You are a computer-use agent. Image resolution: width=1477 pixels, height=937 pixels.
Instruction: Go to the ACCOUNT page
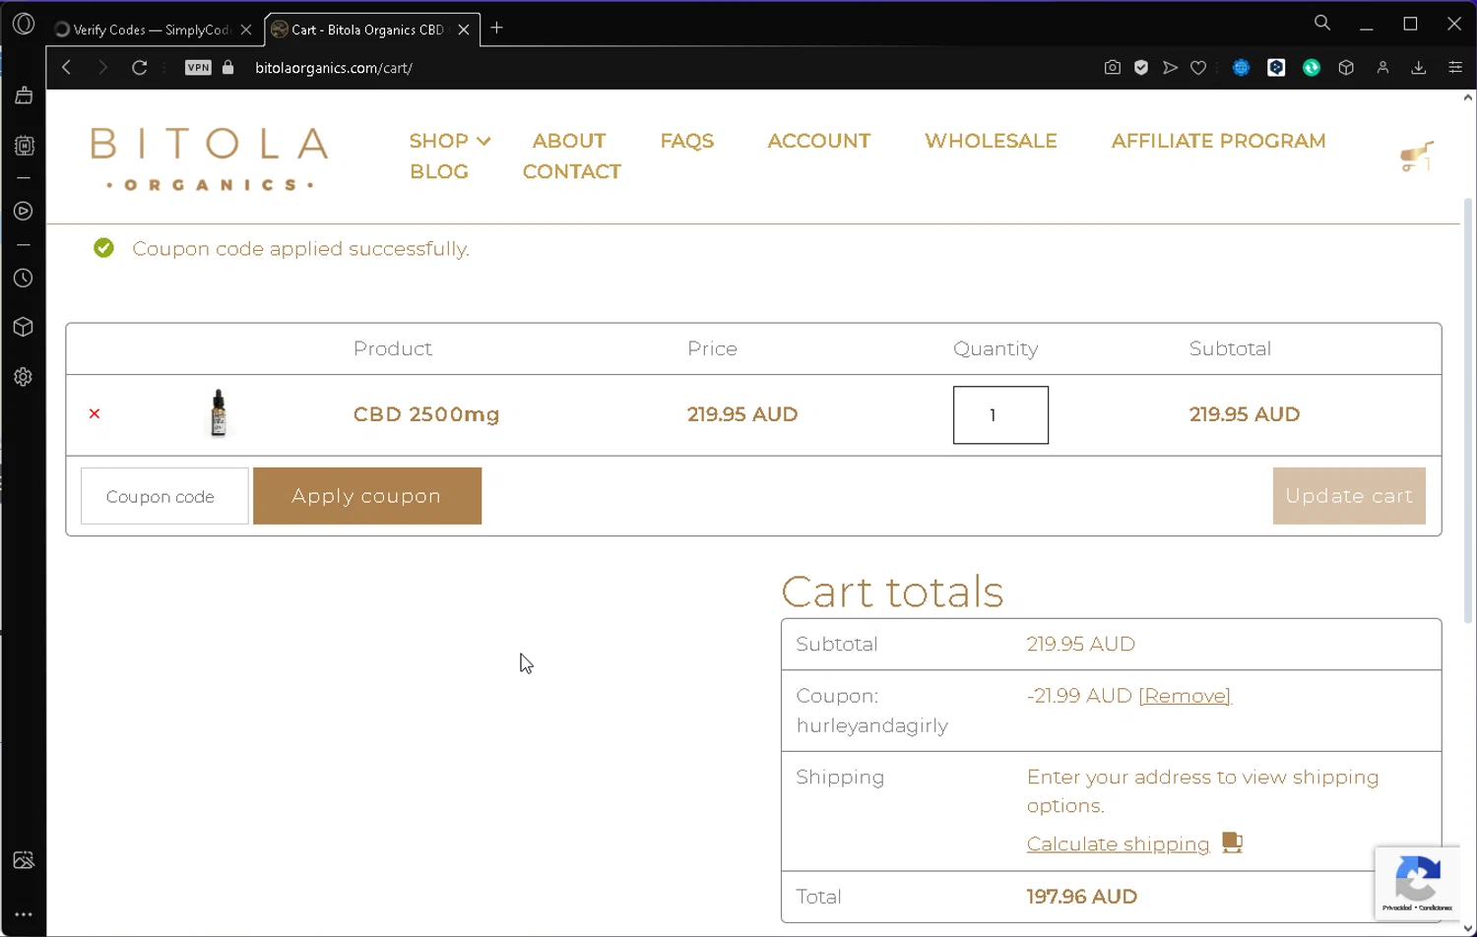tap(819, 141)
